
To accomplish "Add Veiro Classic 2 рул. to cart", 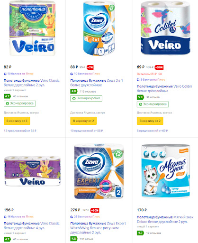I will pyautogui.click(x=17, y=121).
